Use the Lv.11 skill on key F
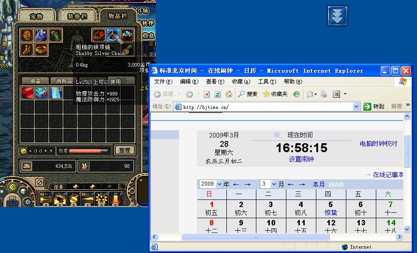This screenshot has height=253, width=417. click(88, 199)
